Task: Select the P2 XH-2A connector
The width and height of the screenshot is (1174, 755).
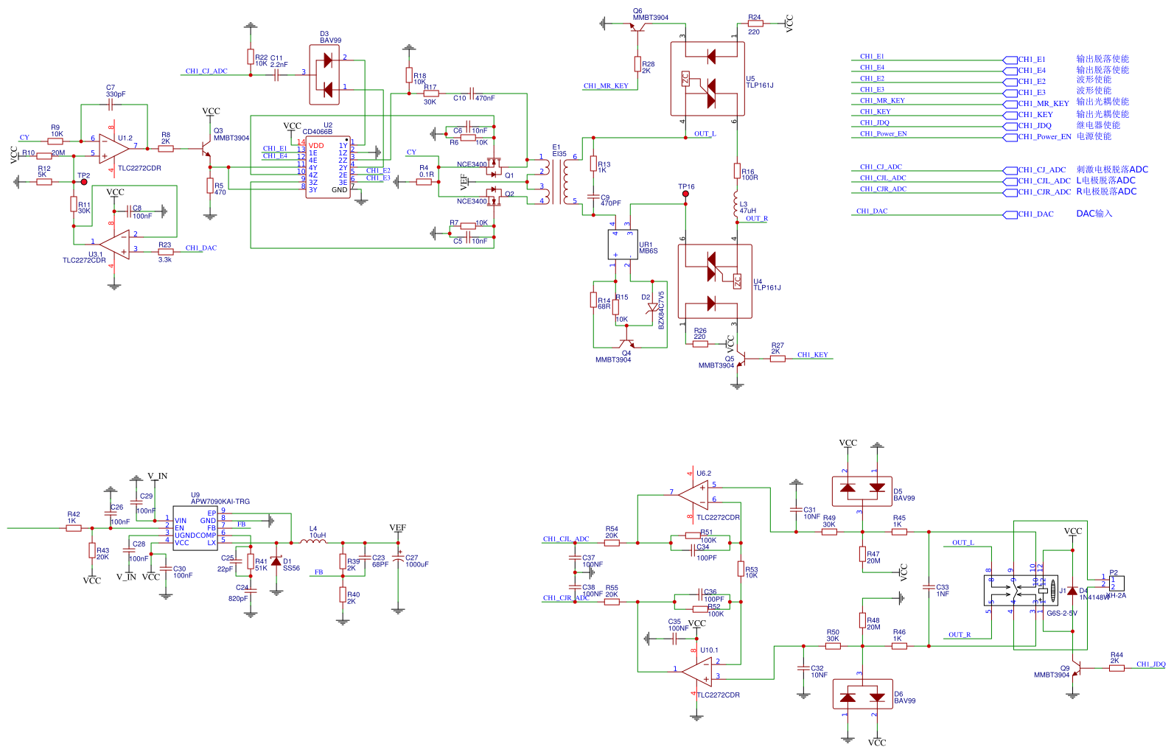Action: (x=1117, y=584)
